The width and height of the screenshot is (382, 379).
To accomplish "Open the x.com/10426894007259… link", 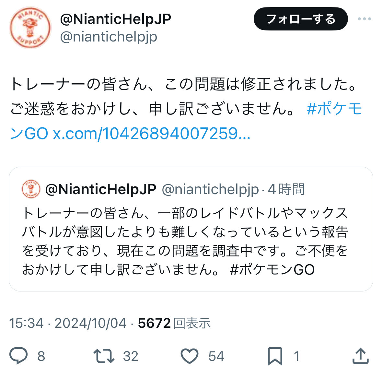I will (152, 134).
